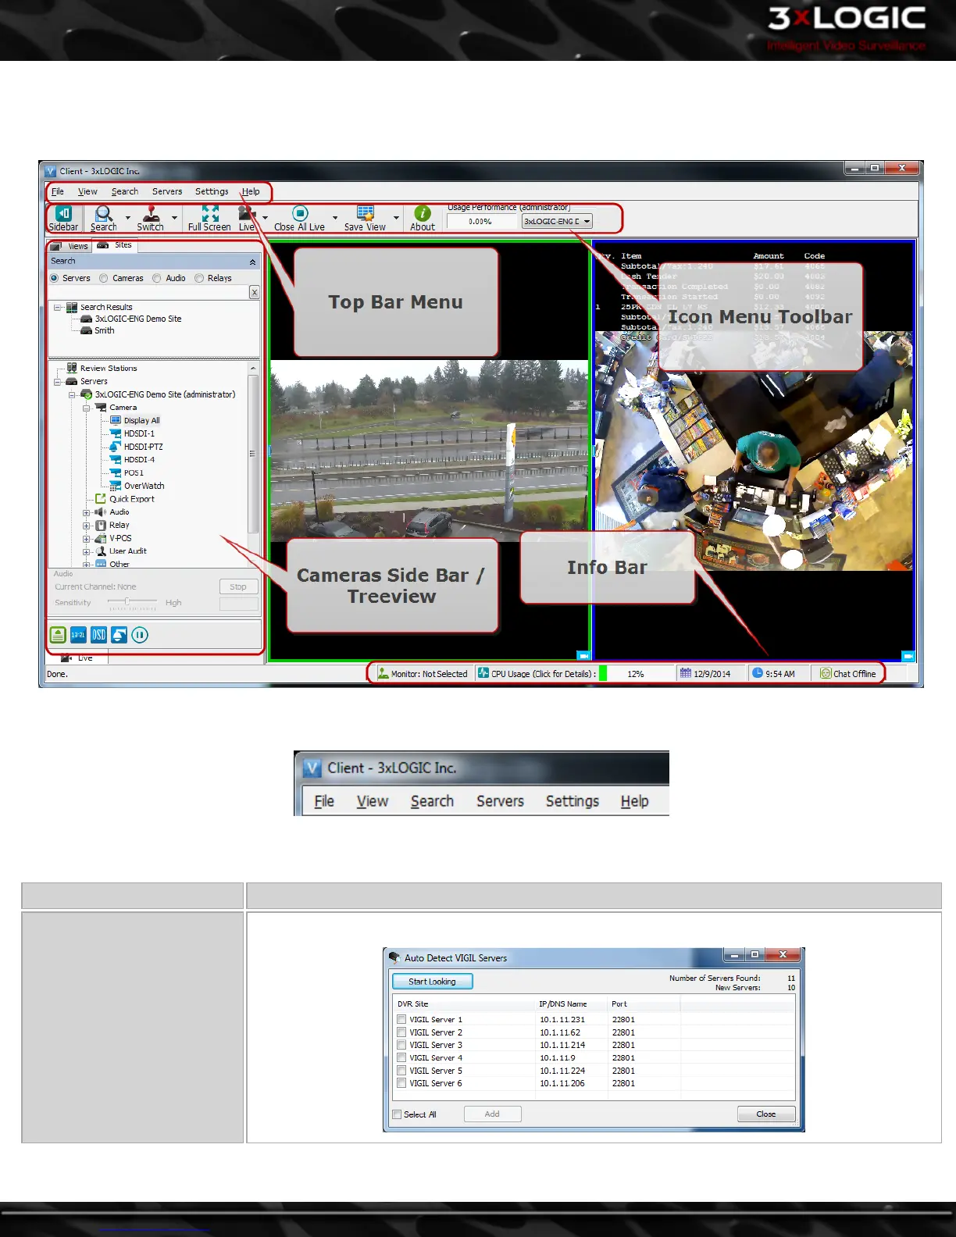Open Servers menu in enlarged menu bar close-up
956x1237 pixels.
(500, 801)
